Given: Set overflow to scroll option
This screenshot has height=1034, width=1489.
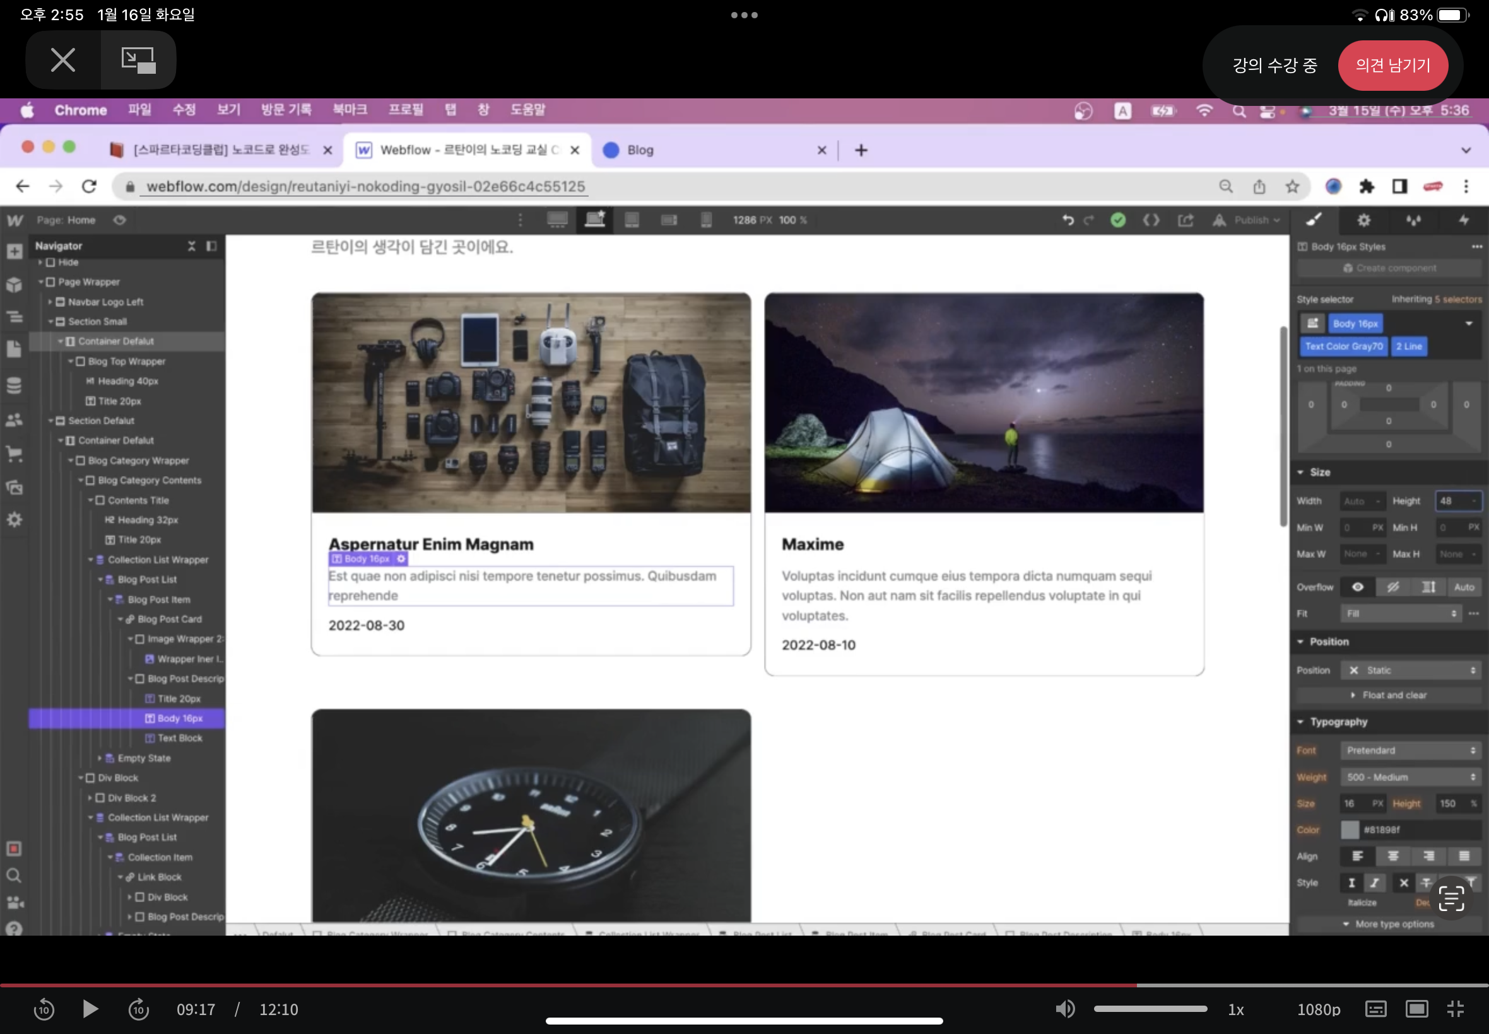Looking at the screenshot, I should tap(1428, 587).
